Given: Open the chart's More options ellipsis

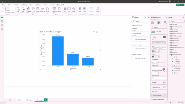Looking at the screenshot, I should pyautogui.click(x=99, y=32).
